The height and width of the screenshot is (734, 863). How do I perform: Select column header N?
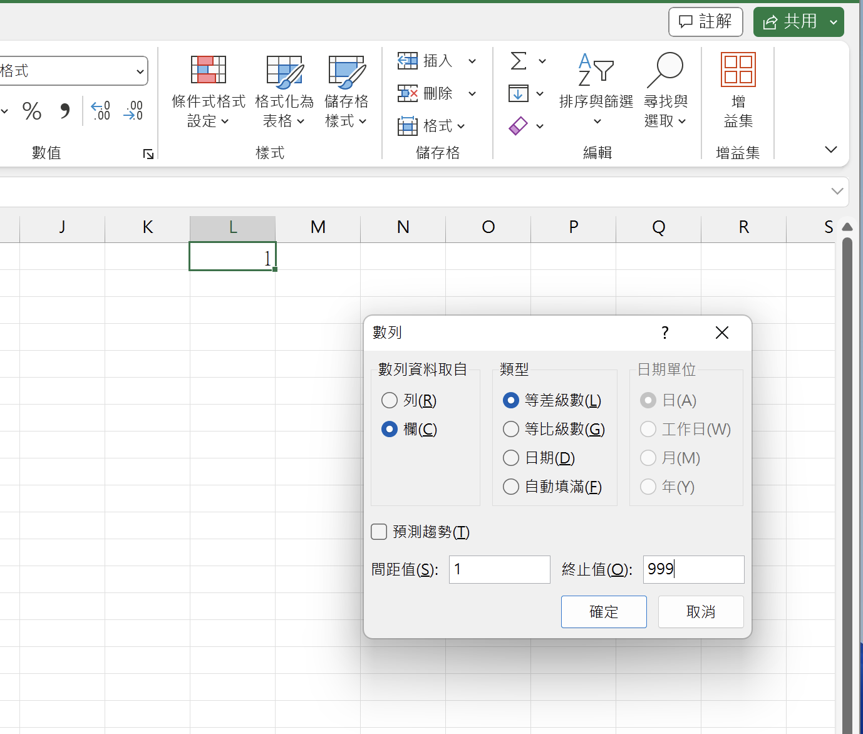pos(403,227)
